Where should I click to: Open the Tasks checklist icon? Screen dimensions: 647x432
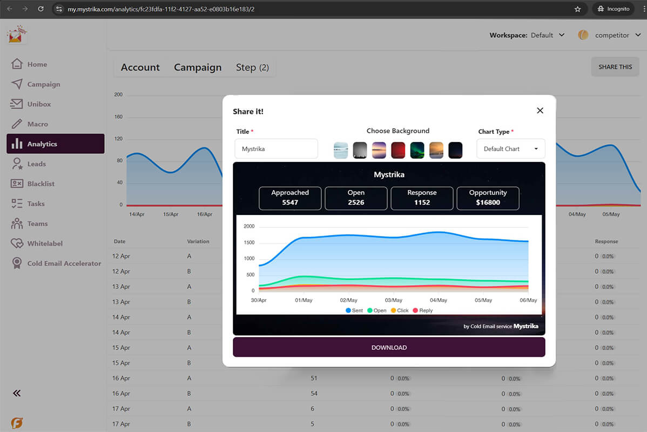[17, 204]
